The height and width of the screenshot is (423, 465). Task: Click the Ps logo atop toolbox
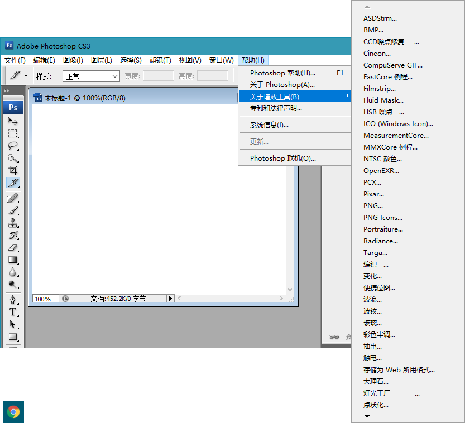coord(13,107)
